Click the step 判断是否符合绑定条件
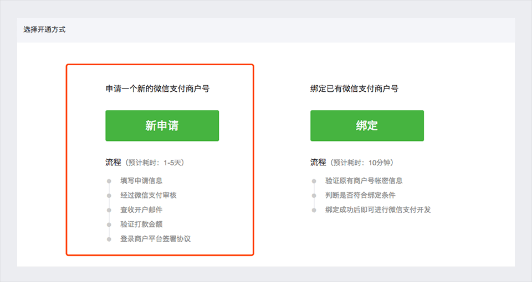Image resolution: width=532 pixels, height=282 pixels. pos(360,195)
